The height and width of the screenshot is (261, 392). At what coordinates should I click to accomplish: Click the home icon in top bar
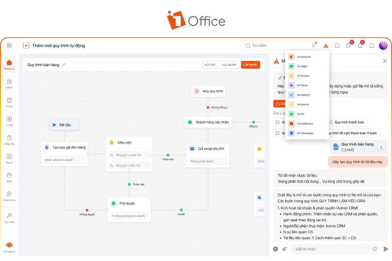(x=372, y=45)
